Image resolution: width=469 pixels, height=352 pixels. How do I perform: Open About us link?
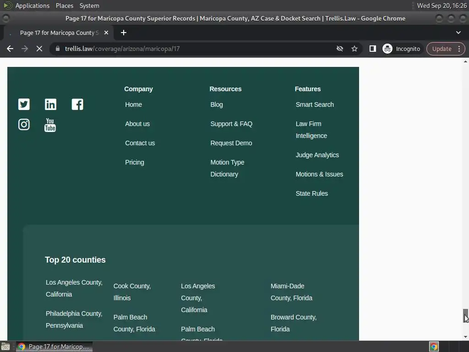137,124
